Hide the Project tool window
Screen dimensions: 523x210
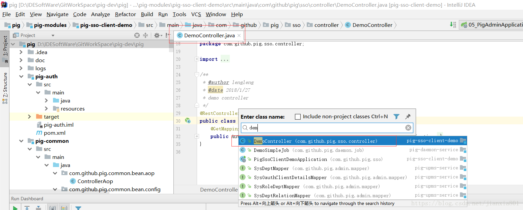168,35
